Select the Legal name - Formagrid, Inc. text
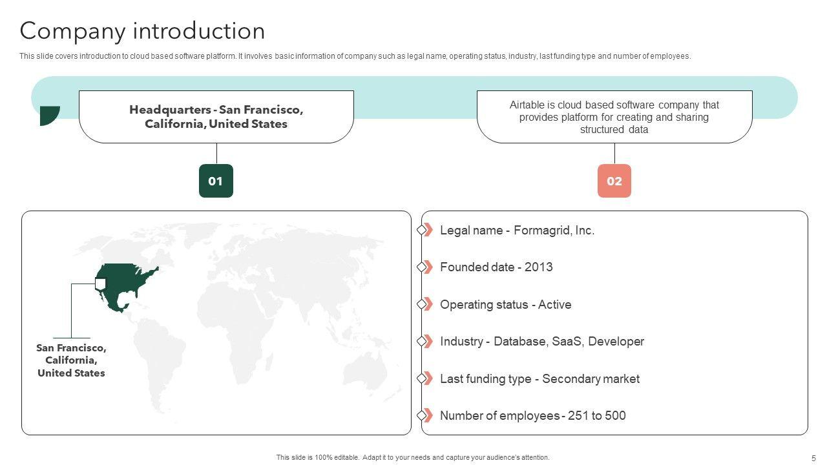 517,230
